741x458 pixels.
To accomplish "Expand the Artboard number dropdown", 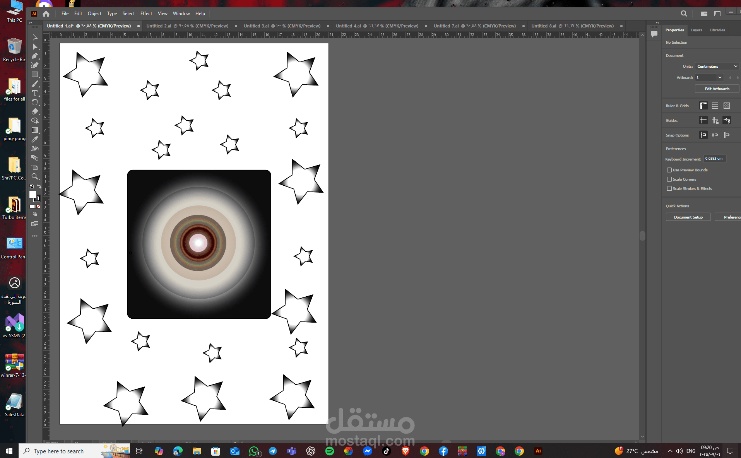I will [x=720, y=77].
